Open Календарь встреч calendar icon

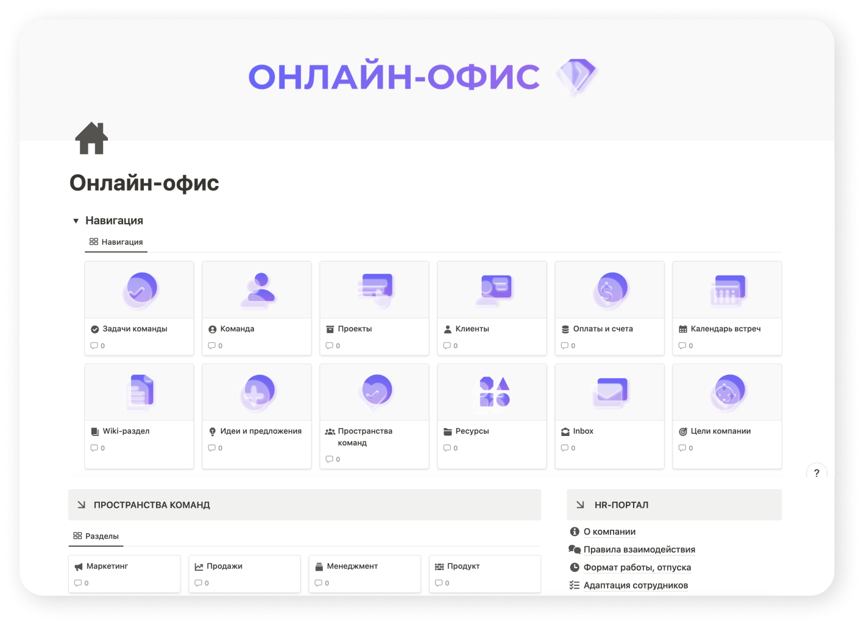tap(727, 290)
